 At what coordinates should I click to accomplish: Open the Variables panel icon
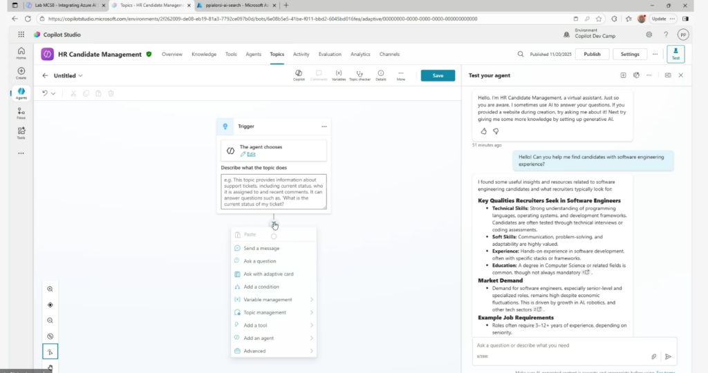tap(339, 75)
